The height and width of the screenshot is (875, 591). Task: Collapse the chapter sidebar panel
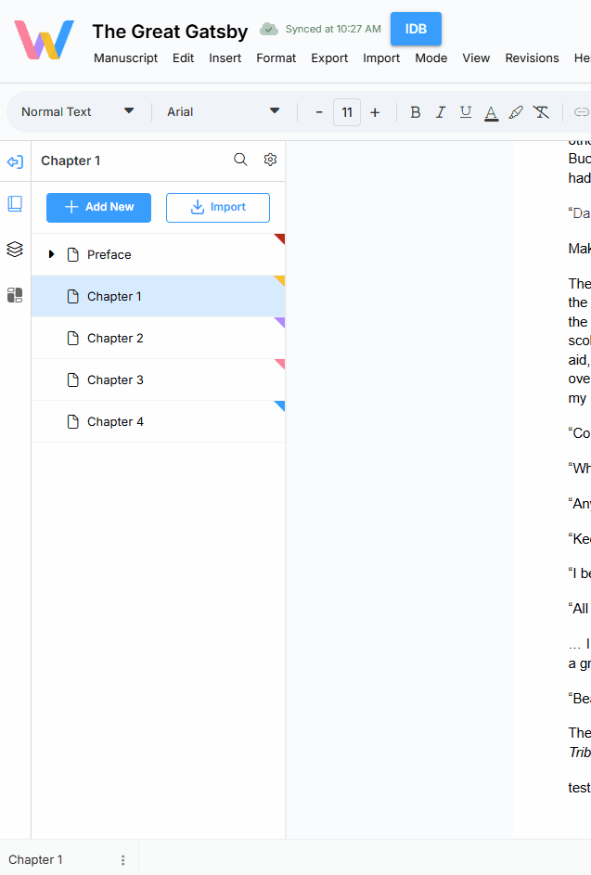(15, 161)
